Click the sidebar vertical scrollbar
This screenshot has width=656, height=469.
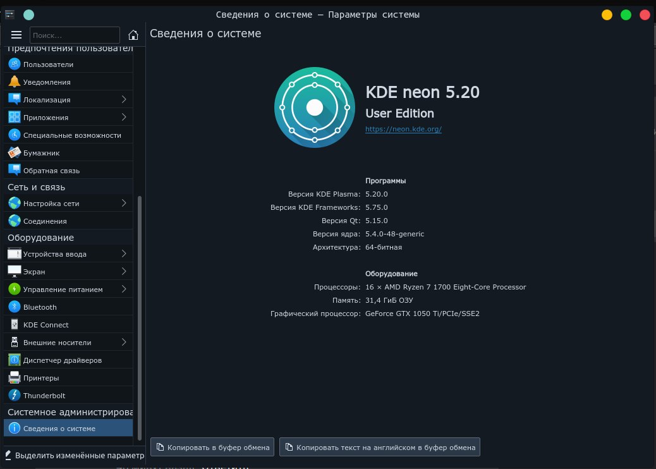pyautogui.click(x=140, y=318)
